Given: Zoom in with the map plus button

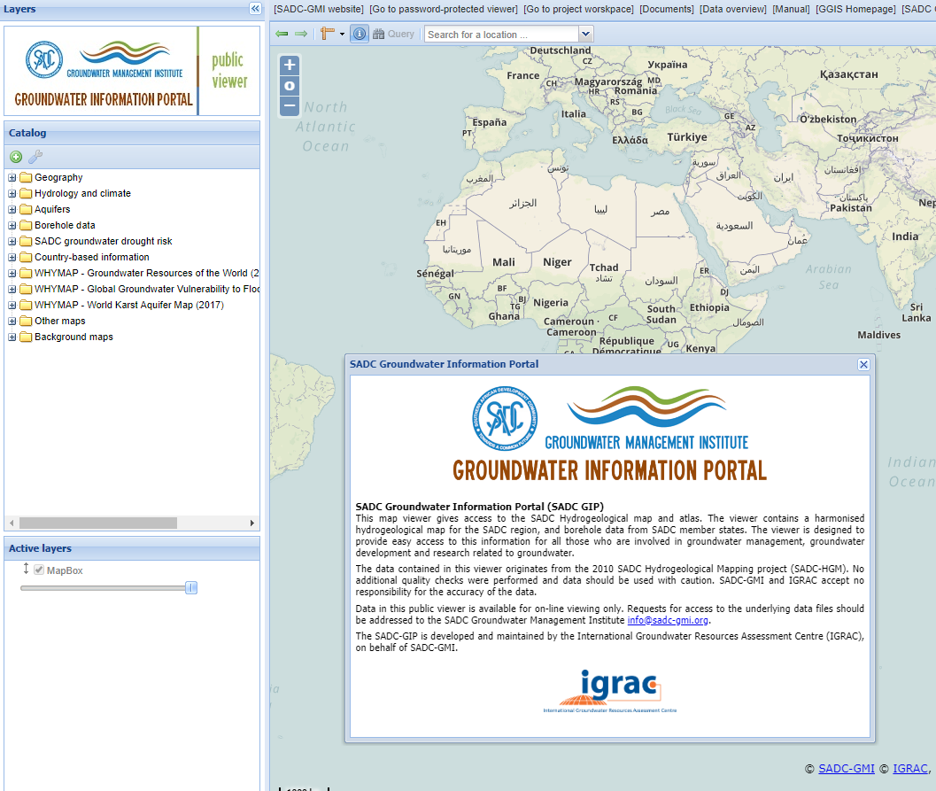Looking at the screenshot, I should (290, 66).
